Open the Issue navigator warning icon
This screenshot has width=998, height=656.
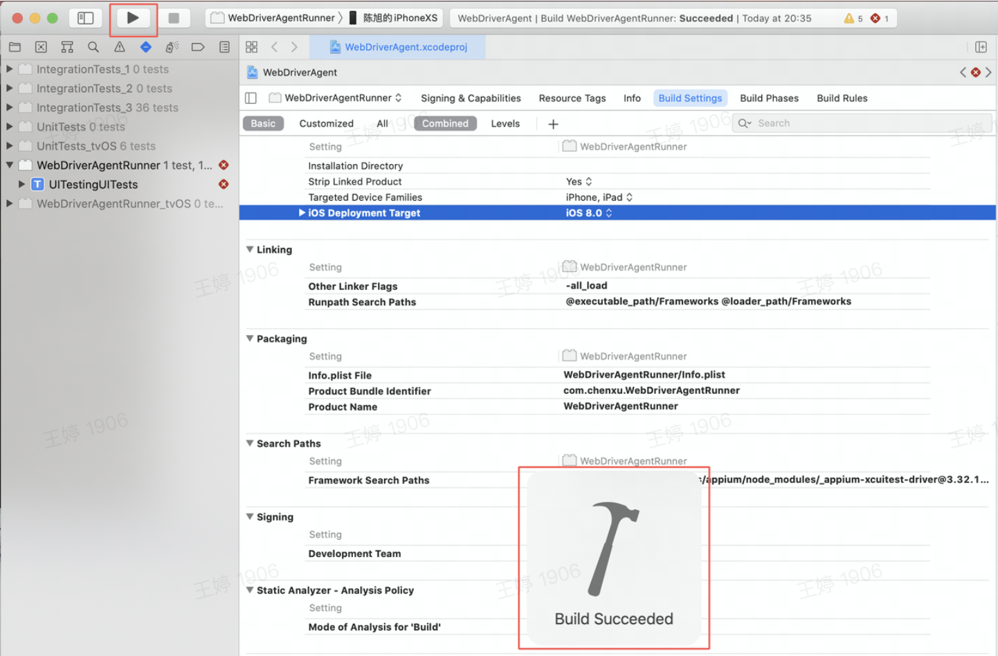click(x=120, y=47)
